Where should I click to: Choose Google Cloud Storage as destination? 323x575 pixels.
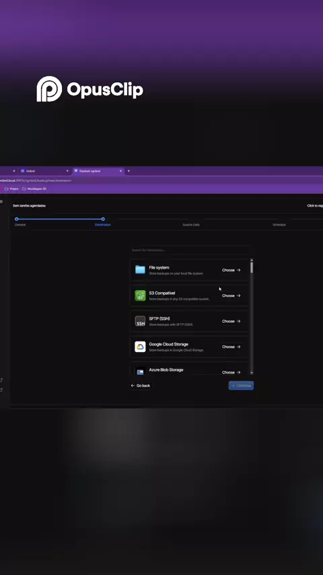tap(231, 347)
